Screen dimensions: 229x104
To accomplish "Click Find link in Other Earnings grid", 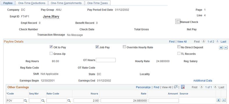I will tap(156, 87).
